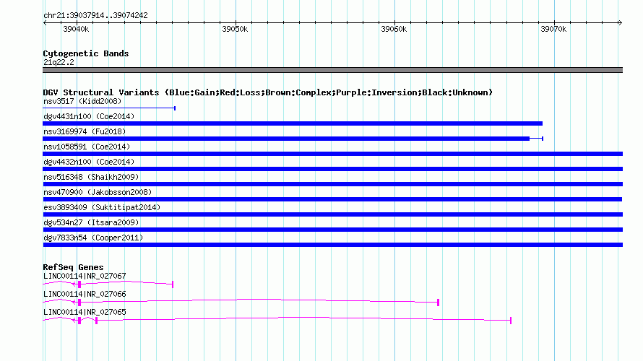Viewport: 643px width, 361px height.
Task: Click the 39060k ruler tick label
Action: coord(394,29)
